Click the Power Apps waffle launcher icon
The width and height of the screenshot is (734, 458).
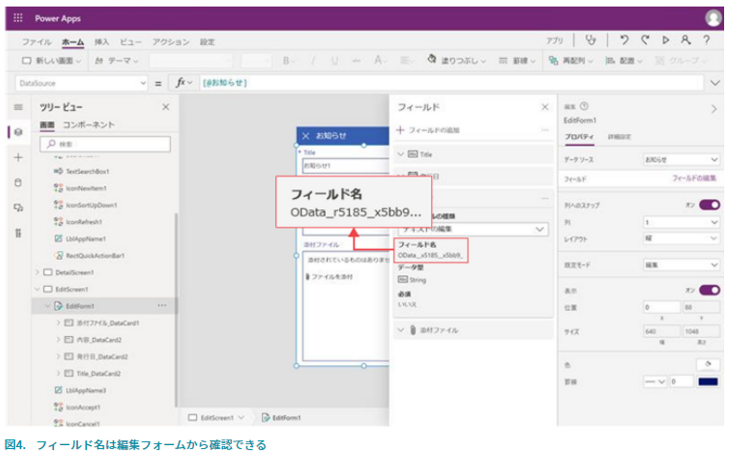[x=18, y=18]
